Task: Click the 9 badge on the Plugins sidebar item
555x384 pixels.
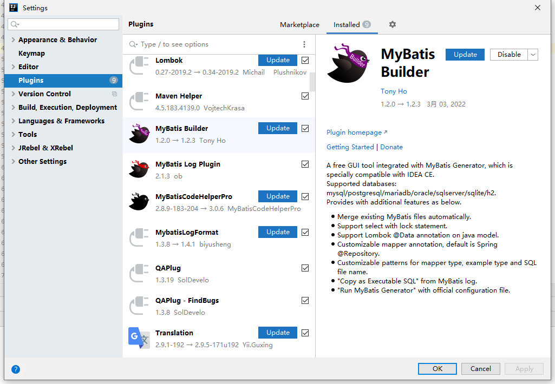Action: [113, 80]
